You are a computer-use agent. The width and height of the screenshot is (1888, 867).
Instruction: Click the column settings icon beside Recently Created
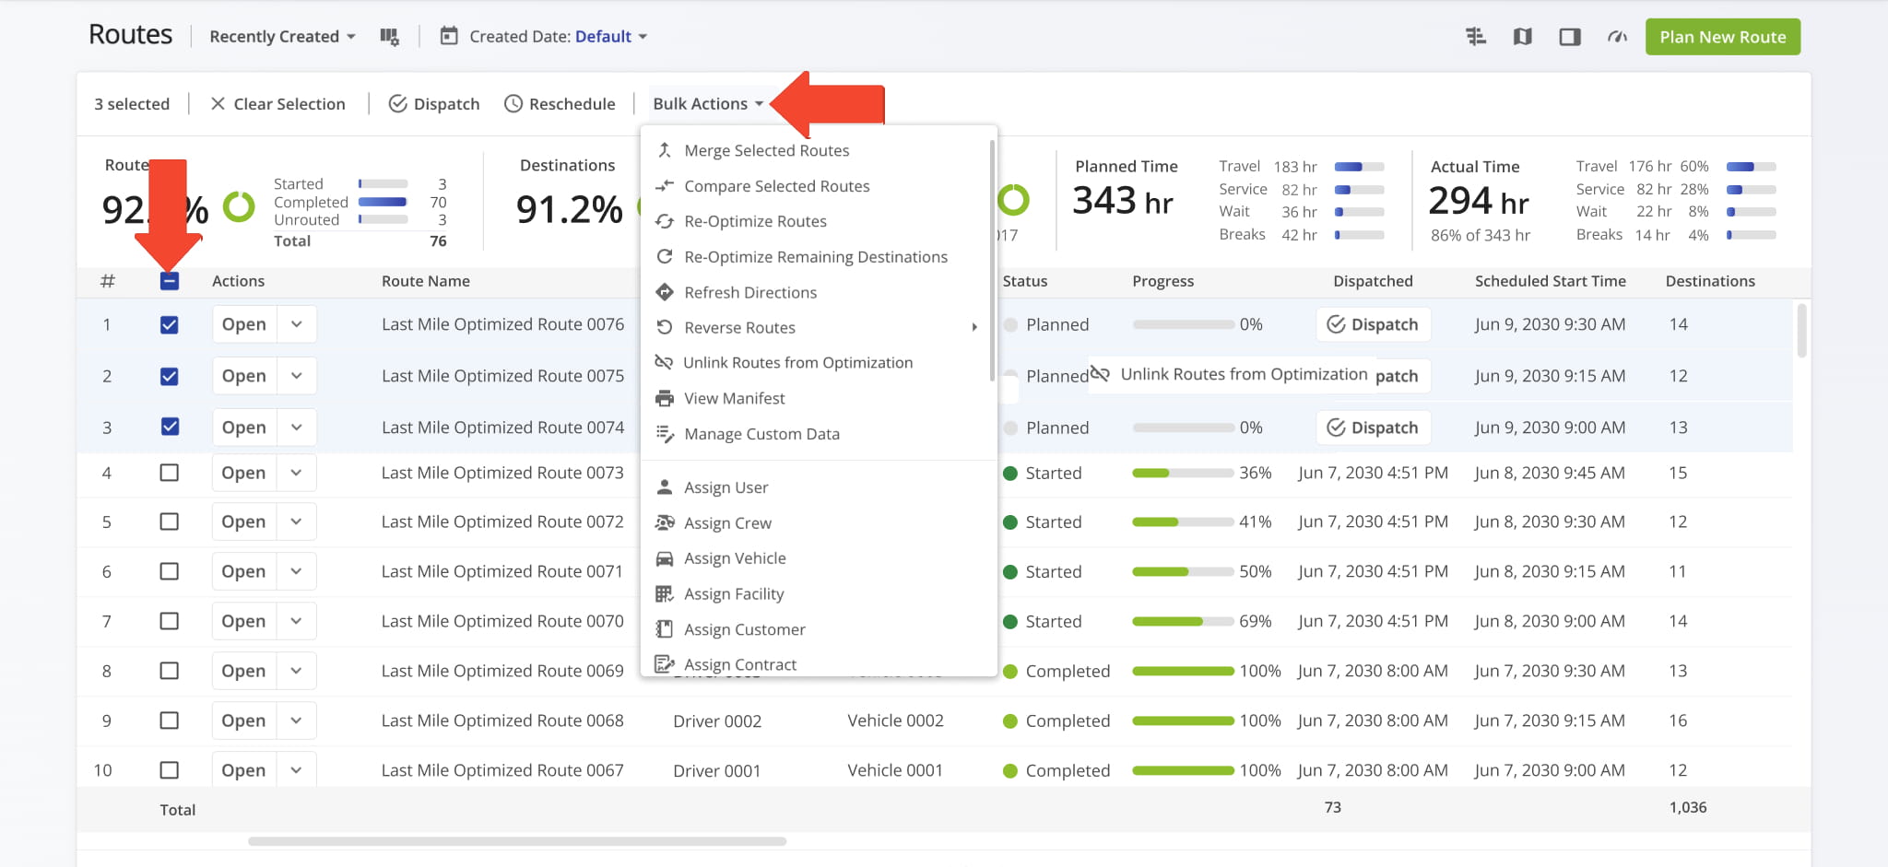point(389,37)
